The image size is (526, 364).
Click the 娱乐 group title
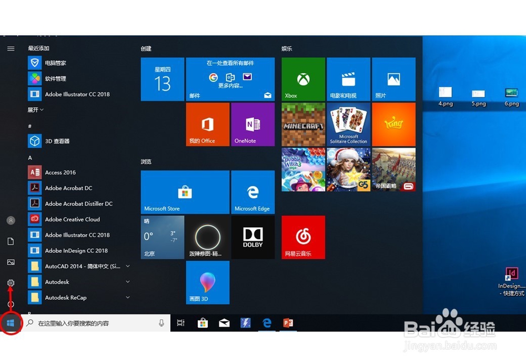pos(287,48)
